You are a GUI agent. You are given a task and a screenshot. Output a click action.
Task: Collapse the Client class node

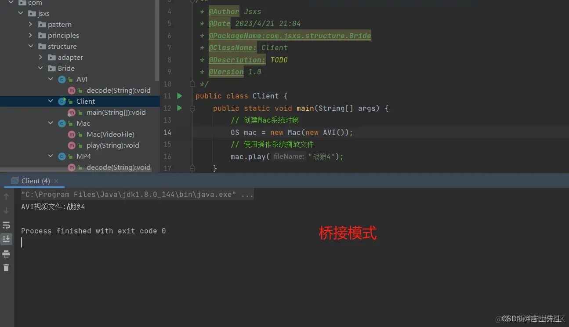[51, 101]
